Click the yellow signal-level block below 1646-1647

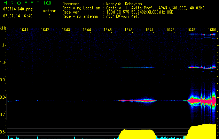pos(138,134)
